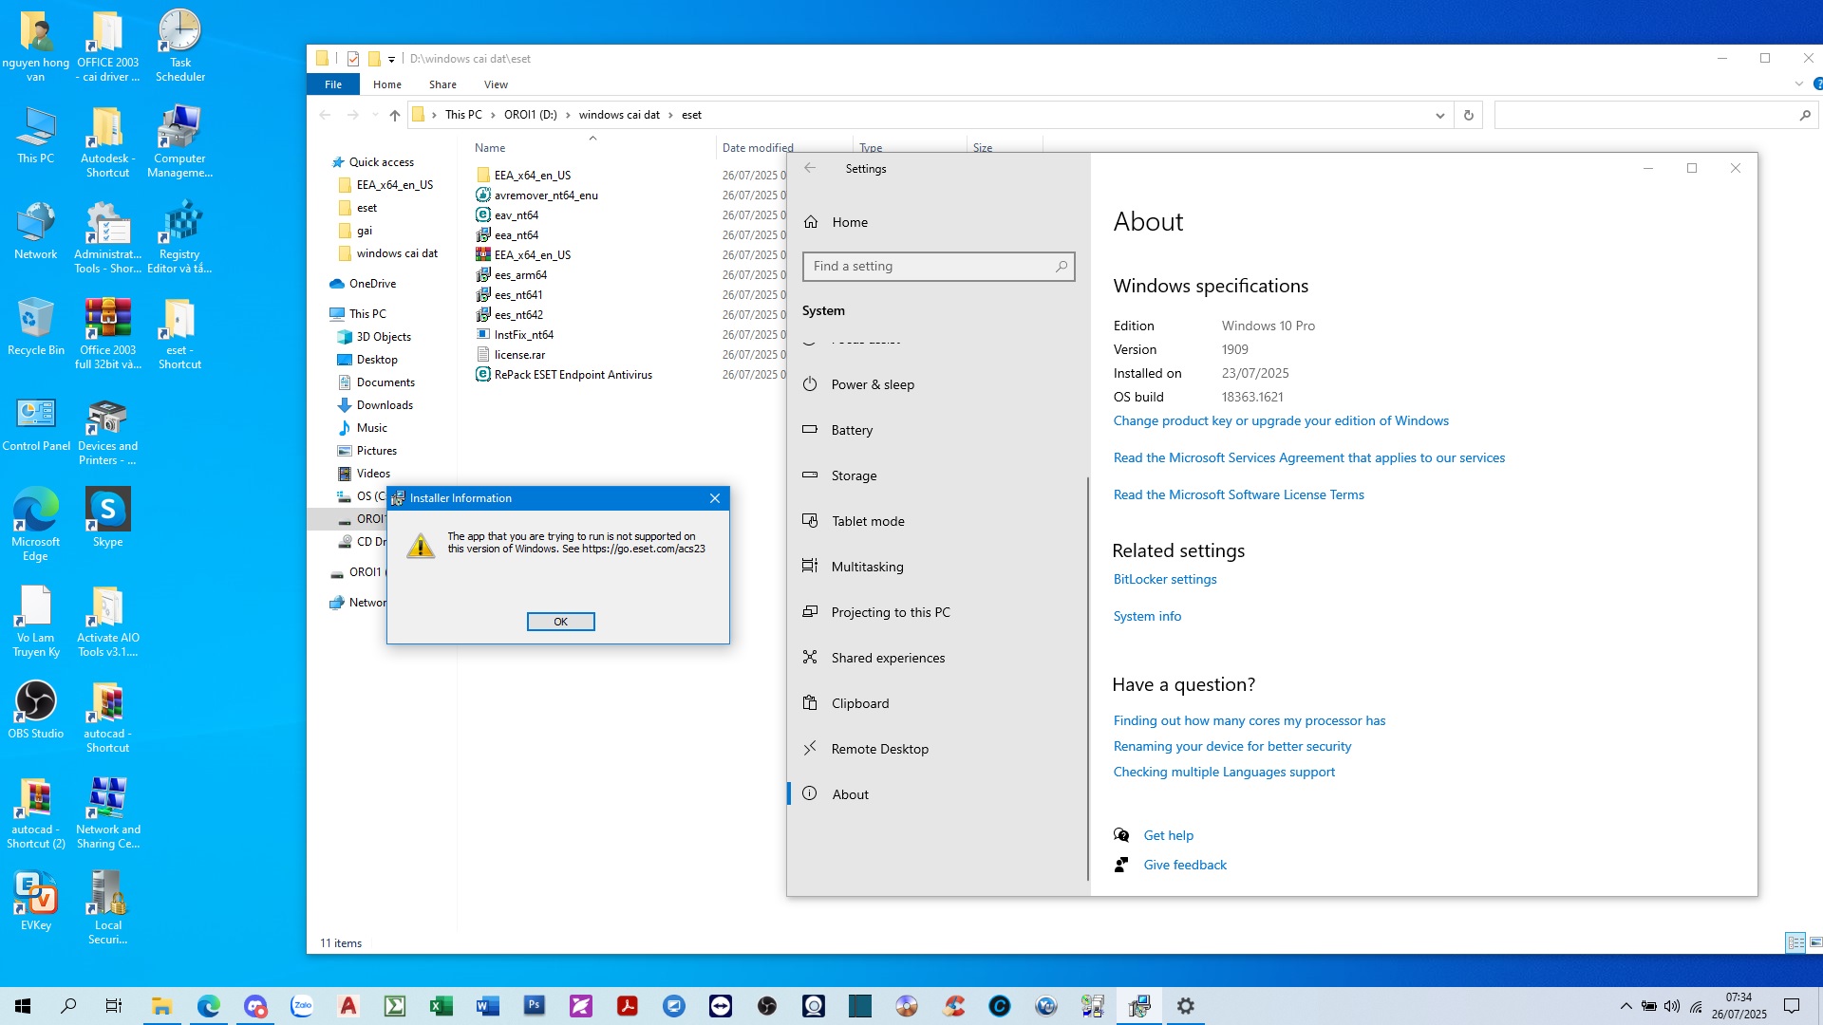Image resolution: width=1823 pixels, height=1025 pixels.
Task: Open the Storage settings page
Action: pyautogui.click(x=854, y=475)
